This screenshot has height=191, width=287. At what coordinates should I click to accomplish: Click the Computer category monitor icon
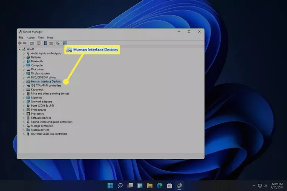click(x=28, y=65)
